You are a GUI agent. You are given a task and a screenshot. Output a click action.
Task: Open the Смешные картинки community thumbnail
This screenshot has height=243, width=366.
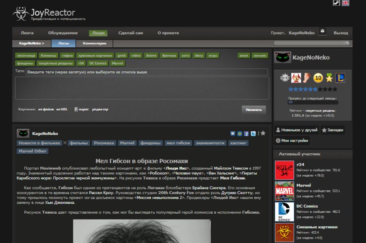pyautogui.click(x=284, y=233)
